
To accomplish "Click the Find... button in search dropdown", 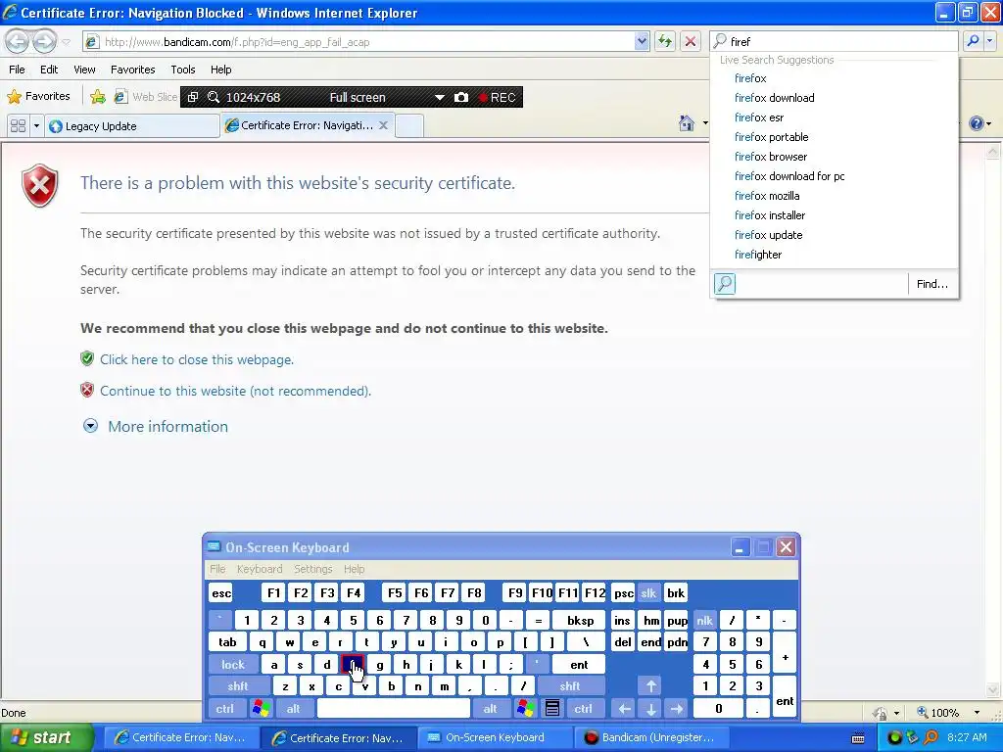I will (932, 284).
